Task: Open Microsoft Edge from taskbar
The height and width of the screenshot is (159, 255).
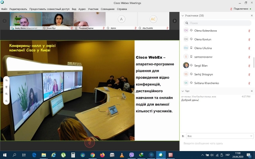Action: [34, 155]
